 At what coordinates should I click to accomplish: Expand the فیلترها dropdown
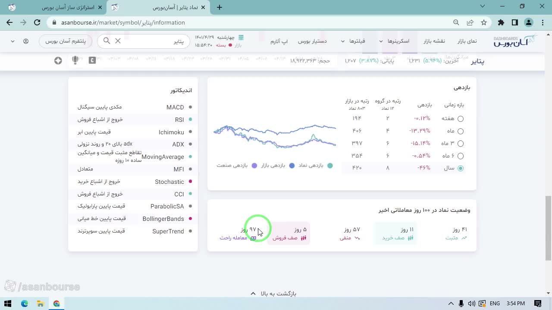pyautogui.click(x=343, y=41)
